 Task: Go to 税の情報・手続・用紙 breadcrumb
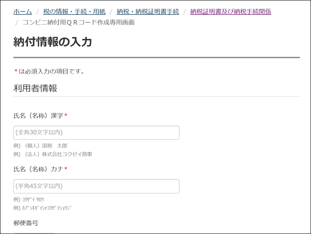[x=75, y=12]
